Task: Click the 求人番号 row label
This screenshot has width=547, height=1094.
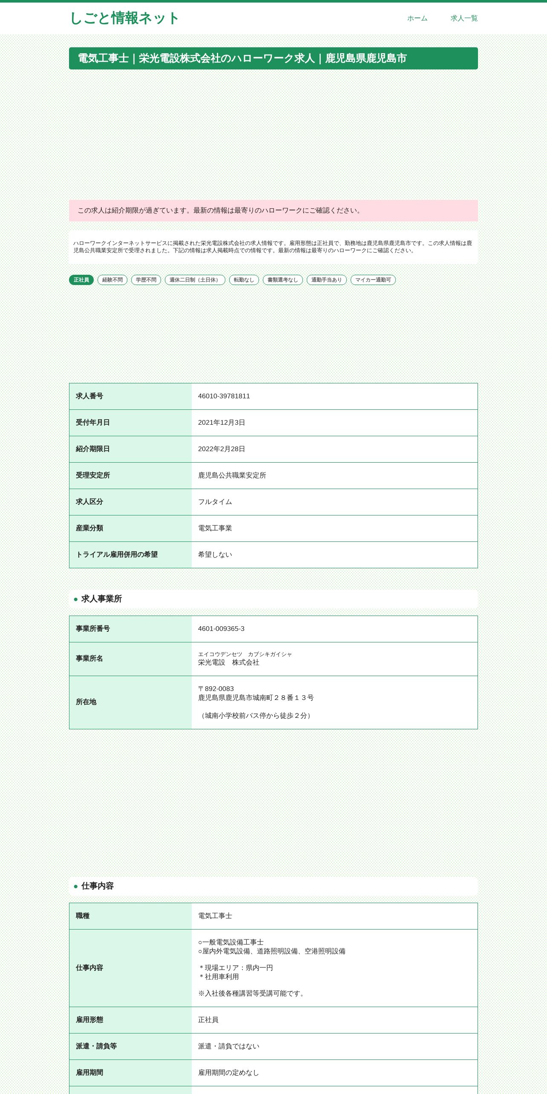Action: [89, 396]
